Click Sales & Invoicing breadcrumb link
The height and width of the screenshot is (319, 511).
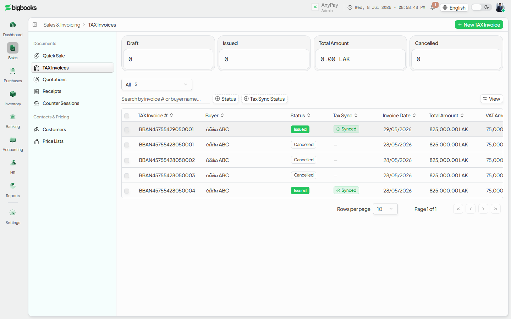(x=62, y=25)
